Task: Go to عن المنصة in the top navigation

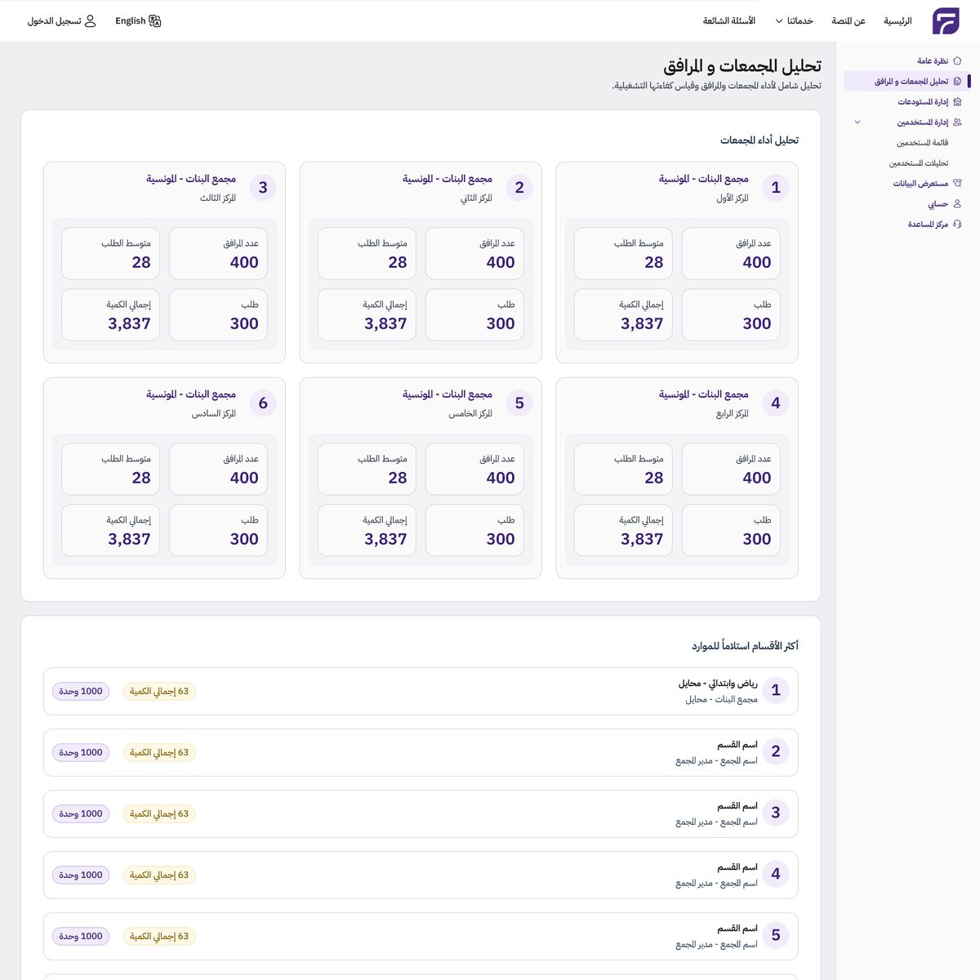Action: point(849,21)
